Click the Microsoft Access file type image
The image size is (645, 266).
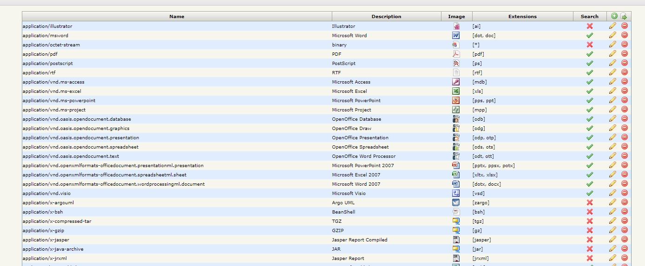click(x=456, y=82)
